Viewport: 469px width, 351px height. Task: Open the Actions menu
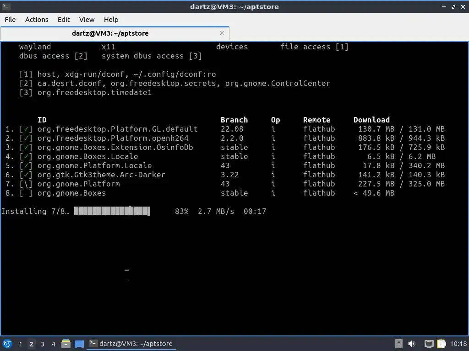tap(37, 20)
